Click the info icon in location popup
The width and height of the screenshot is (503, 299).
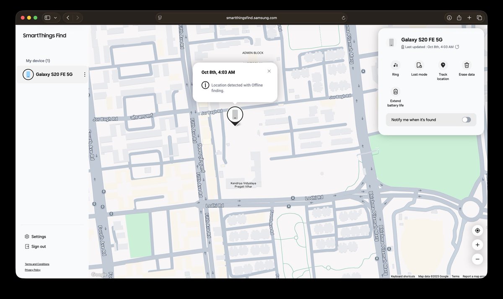(205, 85)
